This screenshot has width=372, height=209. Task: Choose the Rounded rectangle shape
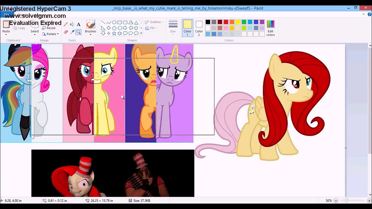click(125, 23)
